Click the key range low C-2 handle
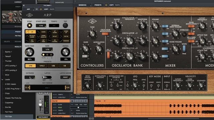Viewport: 214px width, 120px height. [x=27, y=87]
